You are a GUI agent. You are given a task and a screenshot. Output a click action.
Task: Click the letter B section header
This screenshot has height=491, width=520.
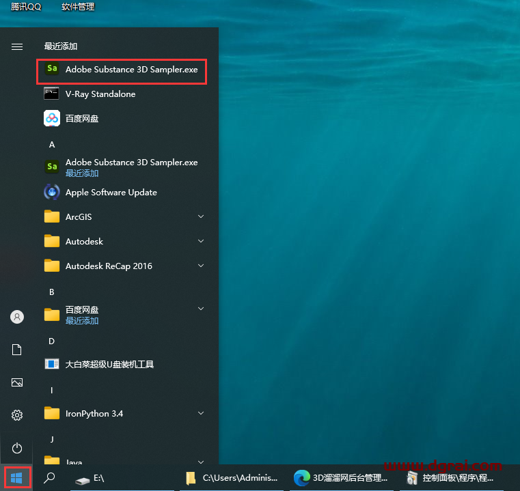click(52, 292)
